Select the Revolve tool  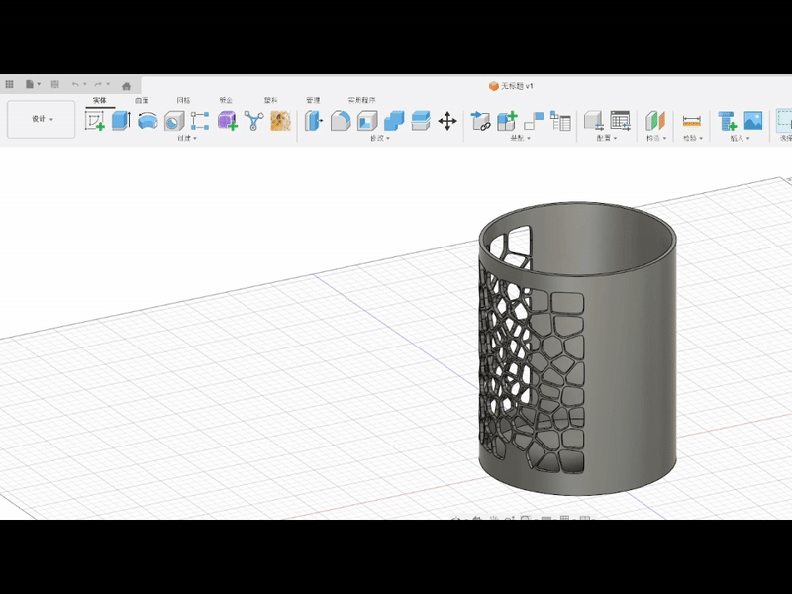click(148, 121)
